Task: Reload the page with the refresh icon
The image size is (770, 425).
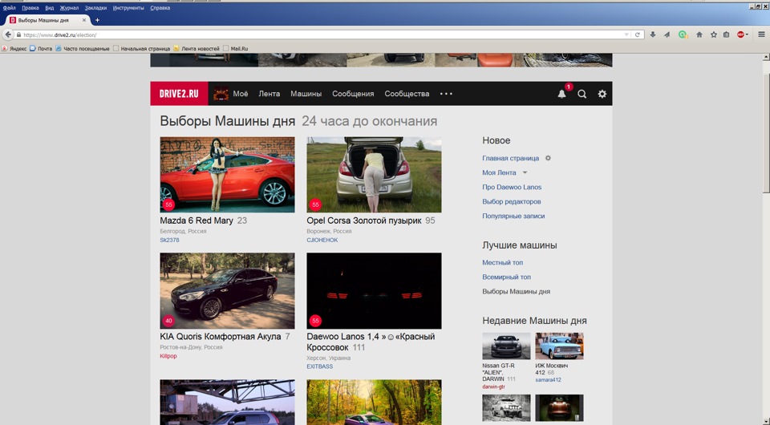Action: pos(638,34)
